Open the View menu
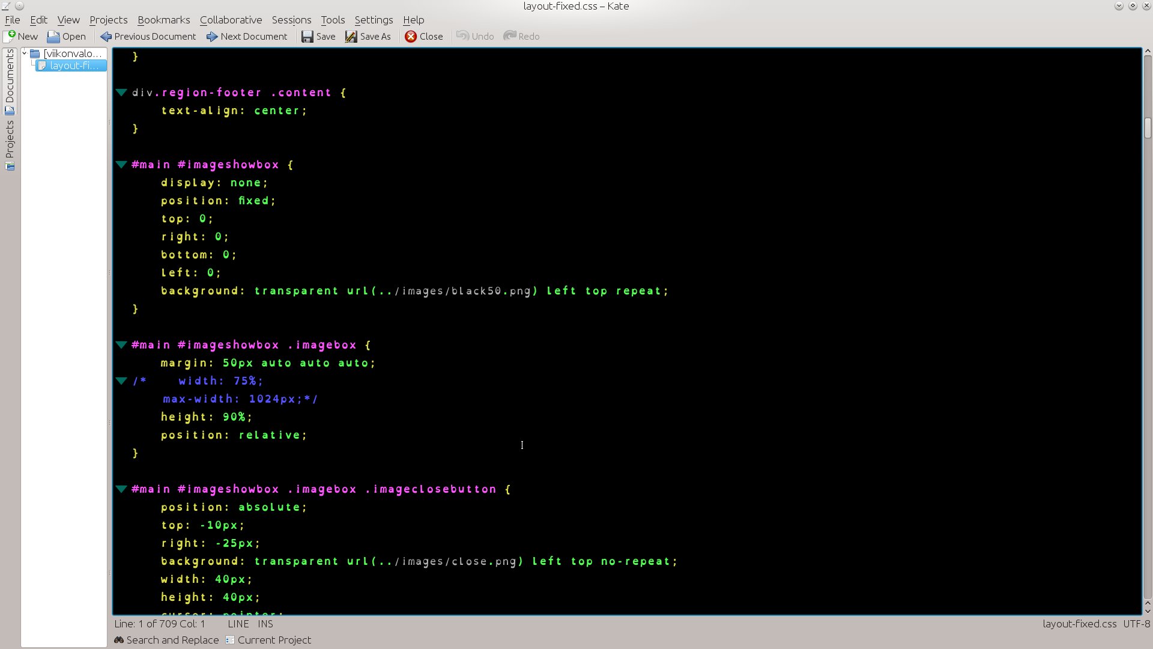Image resolution: width=1153 pixels, height=649 pixels. [68, 20]
